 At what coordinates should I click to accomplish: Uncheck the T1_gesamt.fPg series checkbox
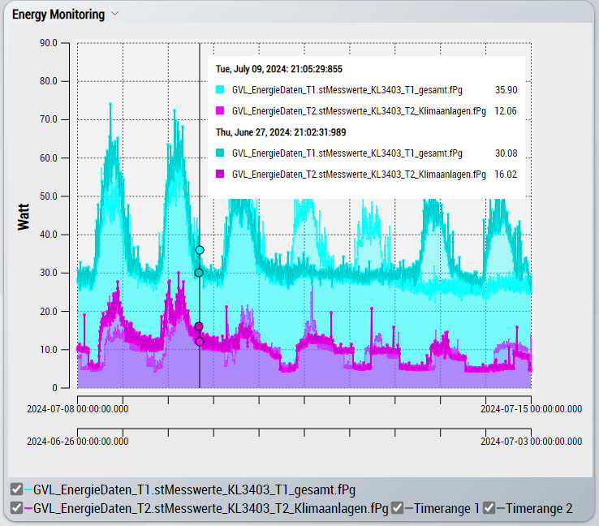pos(16,489)
